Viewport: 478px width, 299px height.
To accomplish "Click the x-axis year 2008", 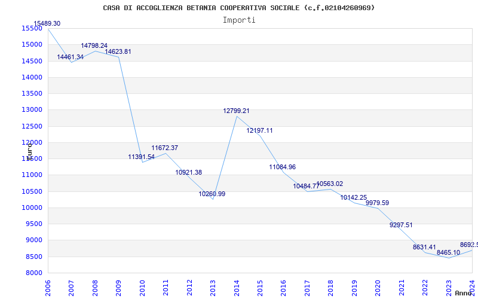I will coord(95,288).
